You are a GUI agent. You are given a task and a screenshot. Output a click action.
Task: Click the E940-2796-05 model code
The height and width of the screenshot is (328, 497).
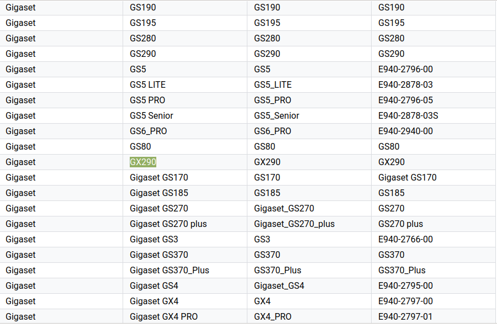(405, 100)
